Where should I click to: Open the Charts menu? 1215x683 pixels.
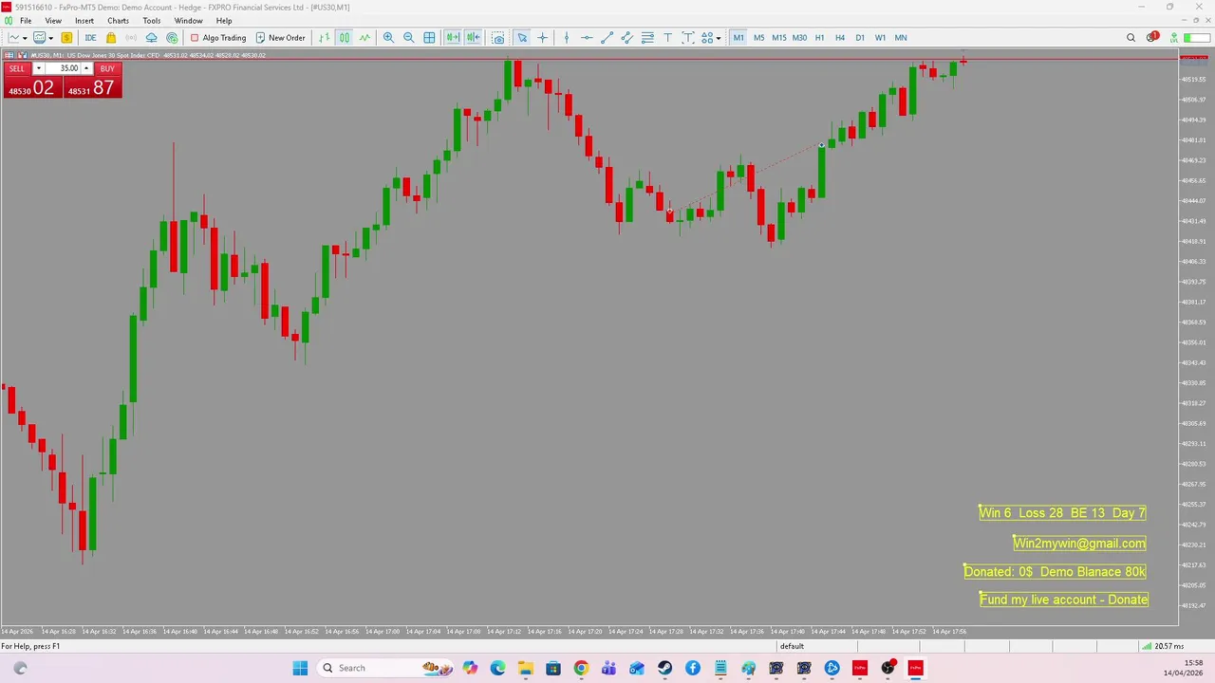(118, 21)
